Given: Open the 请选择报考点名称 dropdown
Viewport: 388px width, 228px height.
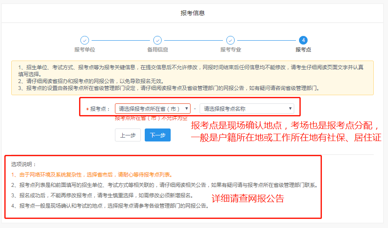Looking at the screenshot, I should [247, 109].
